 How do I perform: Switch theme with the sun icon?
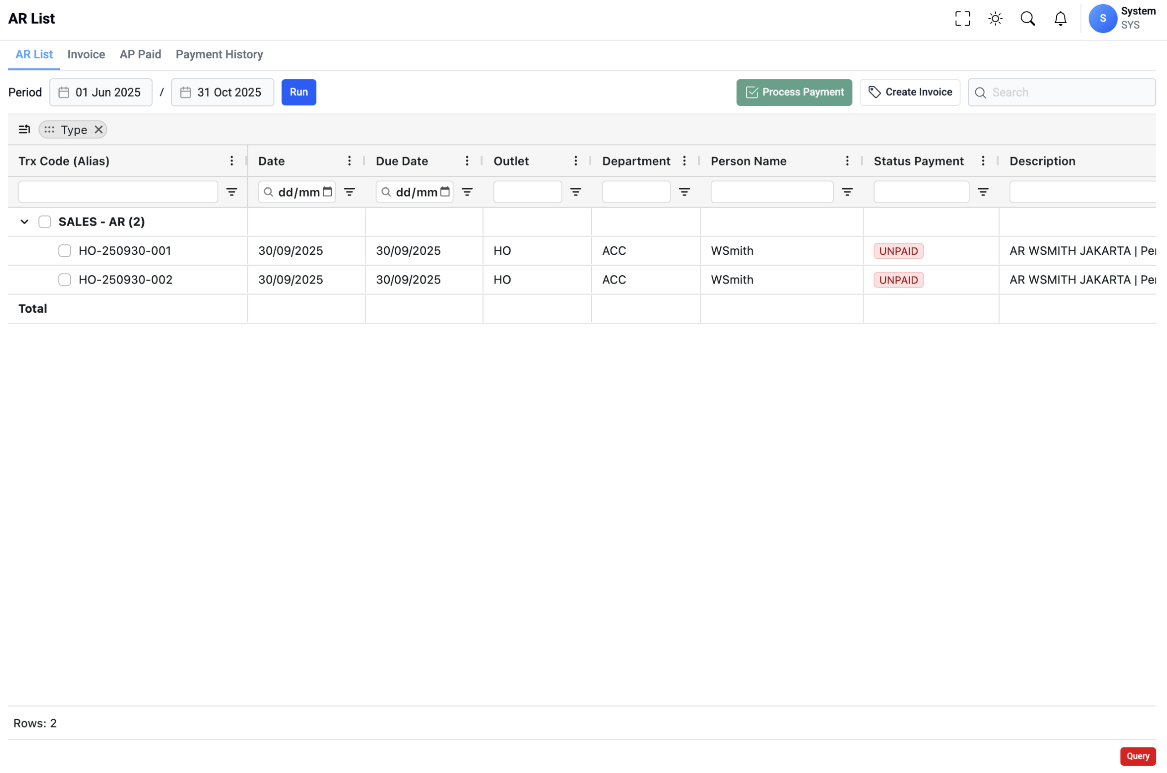click(x=995, y=19)
